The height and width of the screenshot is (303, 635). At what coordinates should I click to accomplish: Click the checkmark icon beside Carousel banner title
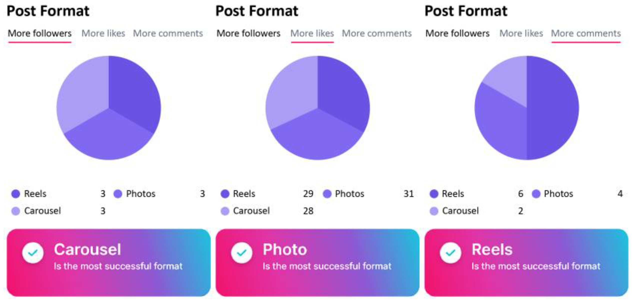pyautogui.click(x=33, y=253)
